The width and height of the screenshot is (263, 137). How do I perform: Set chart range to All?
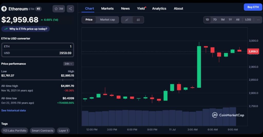238,20
